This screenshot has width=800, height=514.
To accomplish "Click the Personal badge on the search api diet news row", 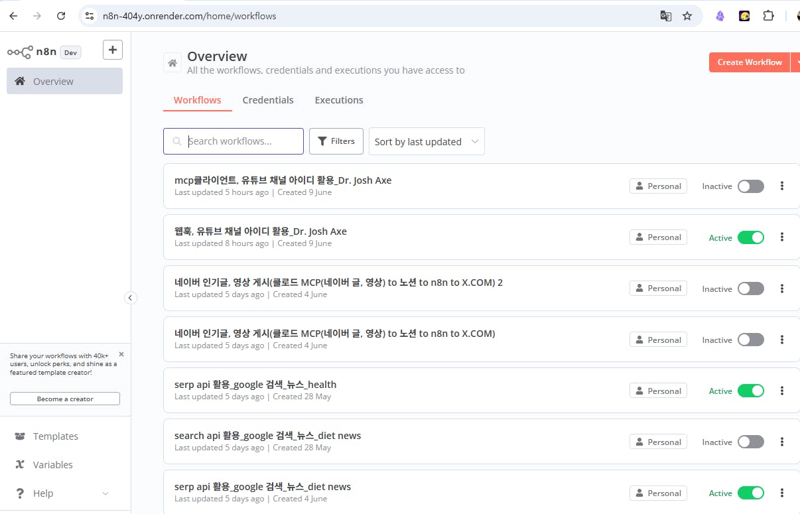I will point(658,442).
